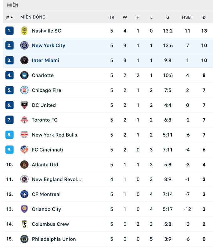Click the Charlotte crown logo
This screenshot has height=248, width=213.
24,75
